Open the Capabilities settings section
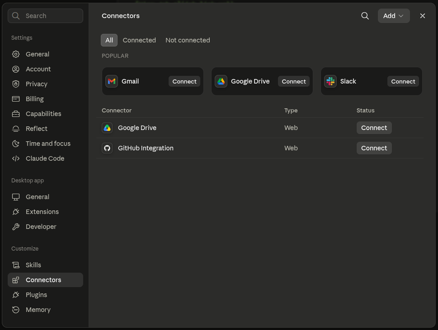 [x=45, y=114]
